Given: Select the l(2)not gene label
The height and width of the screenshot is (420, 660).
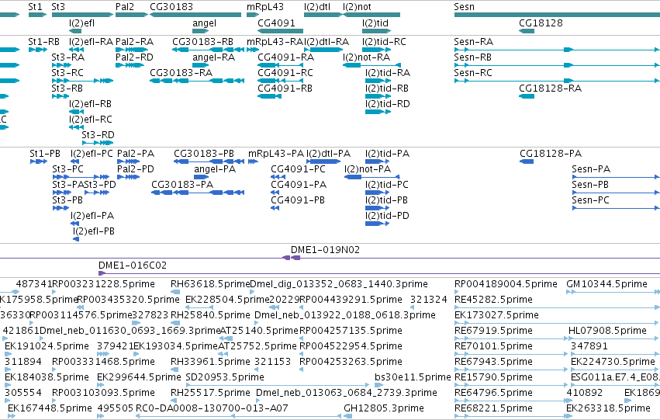Looking at the screenshot, I should pos(357,7).
